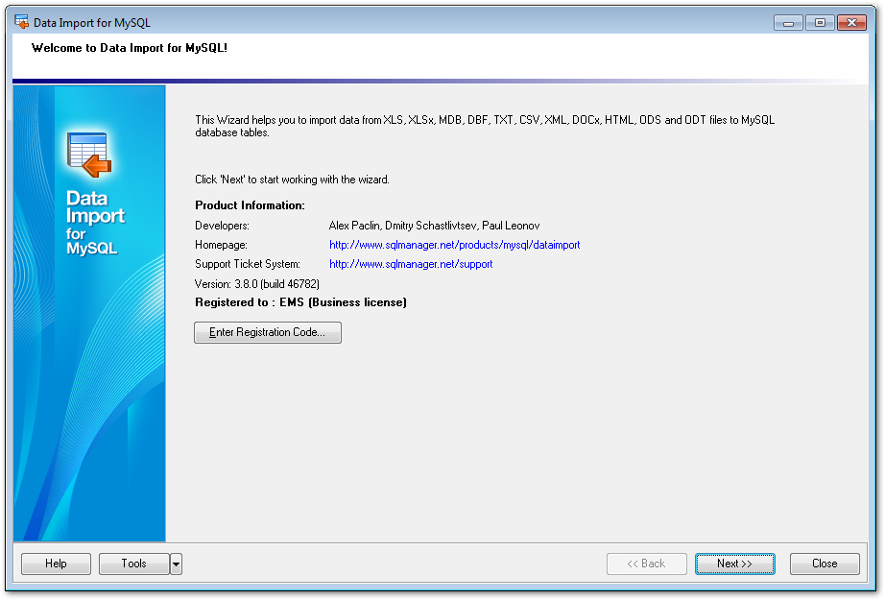Open the Help button
The image size is (885, 600).
click(x=56, y=564)
